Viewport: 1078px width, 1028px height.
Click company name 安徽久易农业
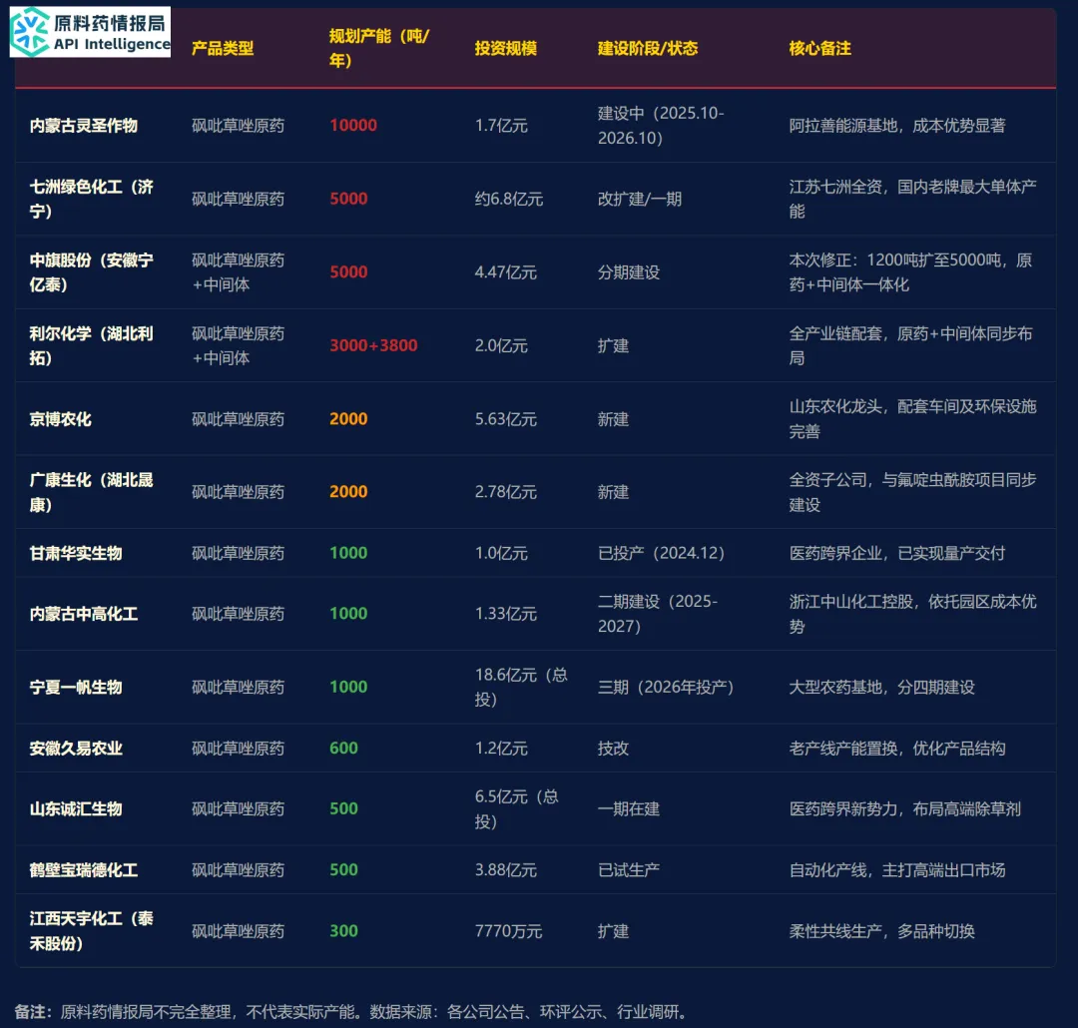[76, 749]
